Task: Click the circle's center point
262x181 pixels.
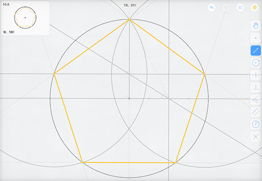Action: (129, 99)
